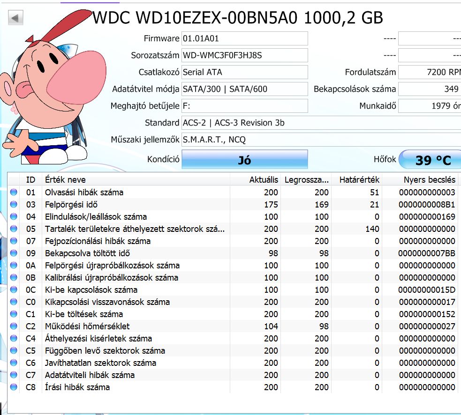The height and width of the screenshot is (415, 461).
Task: Click status dot for Működési hőmérséklet
Action: (x=14, y=326)
